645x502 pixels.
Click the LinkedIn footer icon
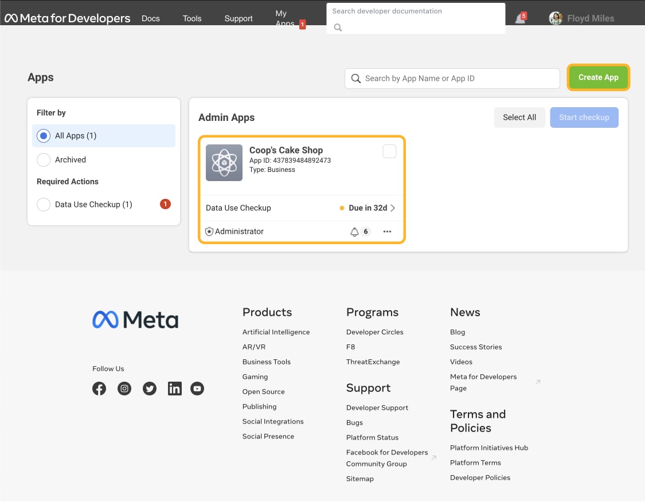(x=174, y=389)
